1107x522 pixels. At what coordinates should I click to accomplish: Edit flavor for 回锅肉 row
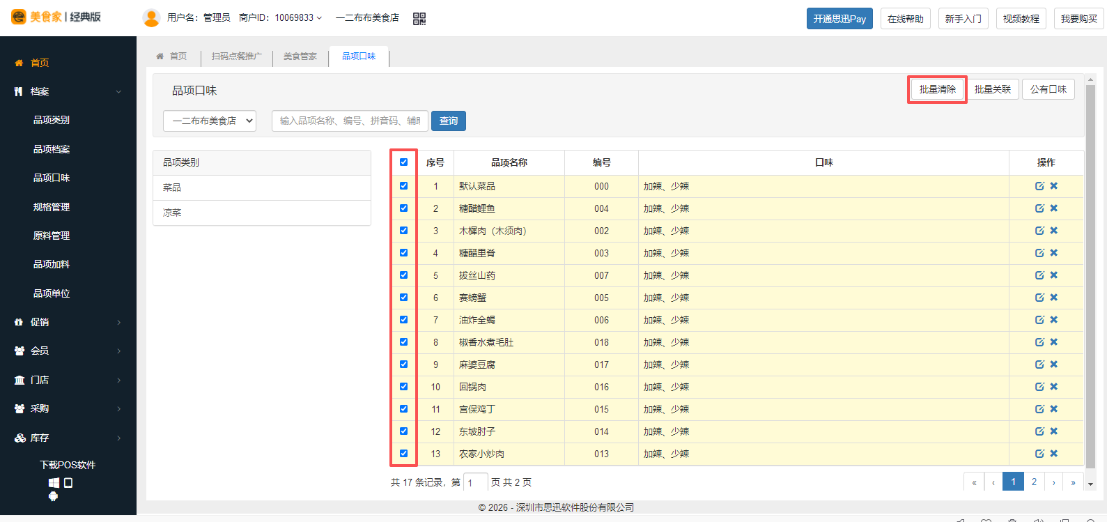point(1039,387)
